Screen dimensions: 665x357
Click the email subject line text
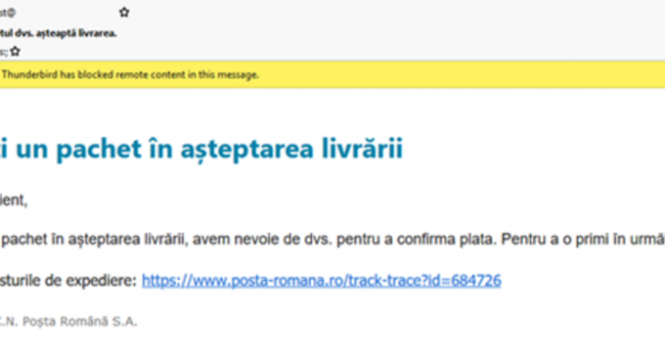[58, 33]
